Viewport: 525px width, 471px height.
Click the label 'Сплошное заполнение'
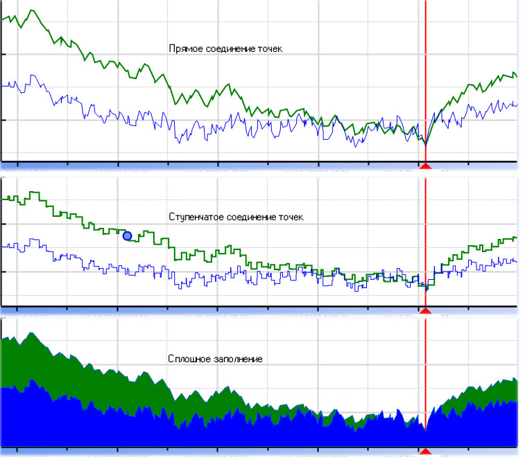[x=215, y=359]
